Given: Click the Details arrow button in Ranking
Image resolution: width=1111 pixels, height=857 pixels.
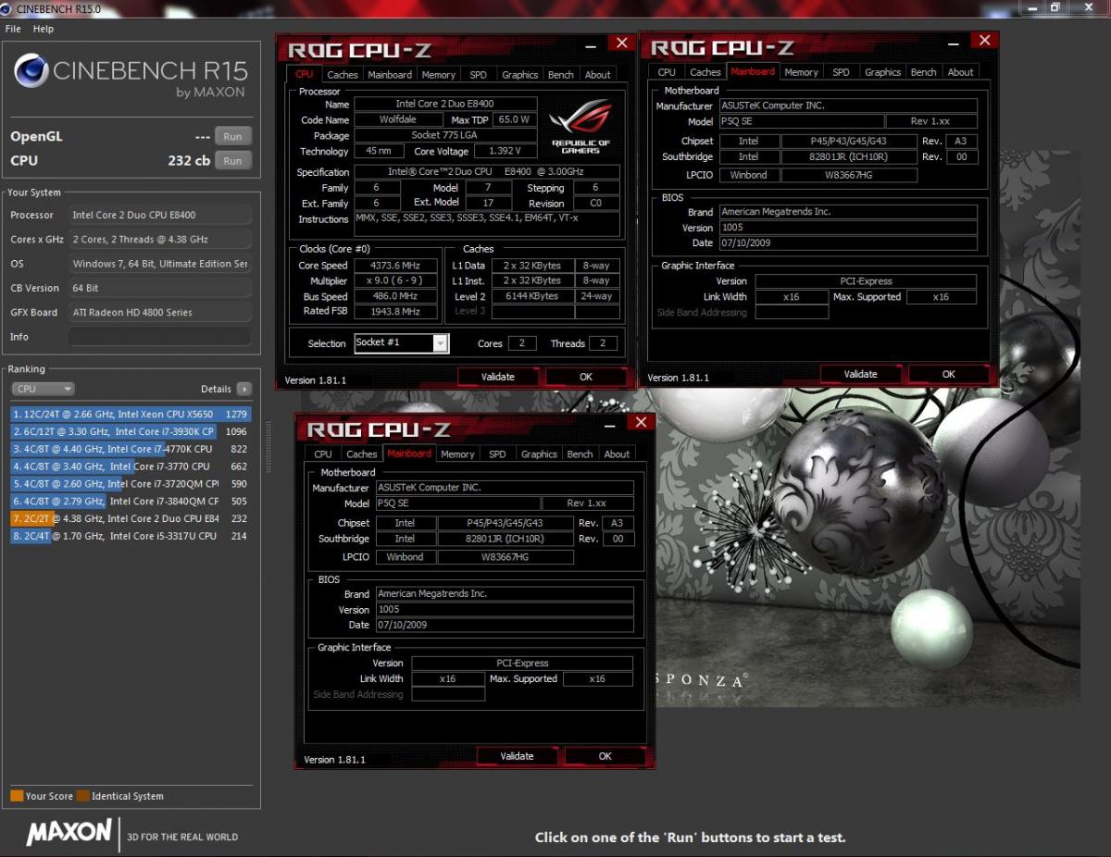Looking at the screenshot, I should click(243, 389).
